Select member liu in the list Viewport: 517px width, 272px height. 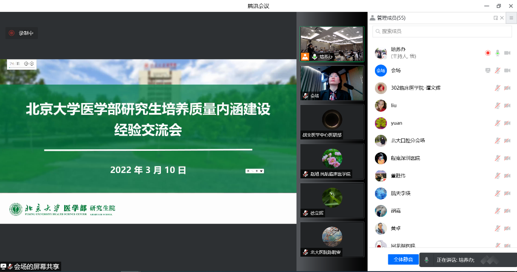[442, 105]
